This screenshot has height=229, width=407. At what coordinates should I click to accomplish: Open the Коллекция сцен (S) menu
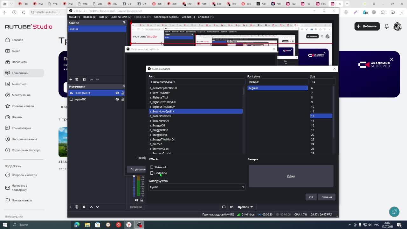166,17
